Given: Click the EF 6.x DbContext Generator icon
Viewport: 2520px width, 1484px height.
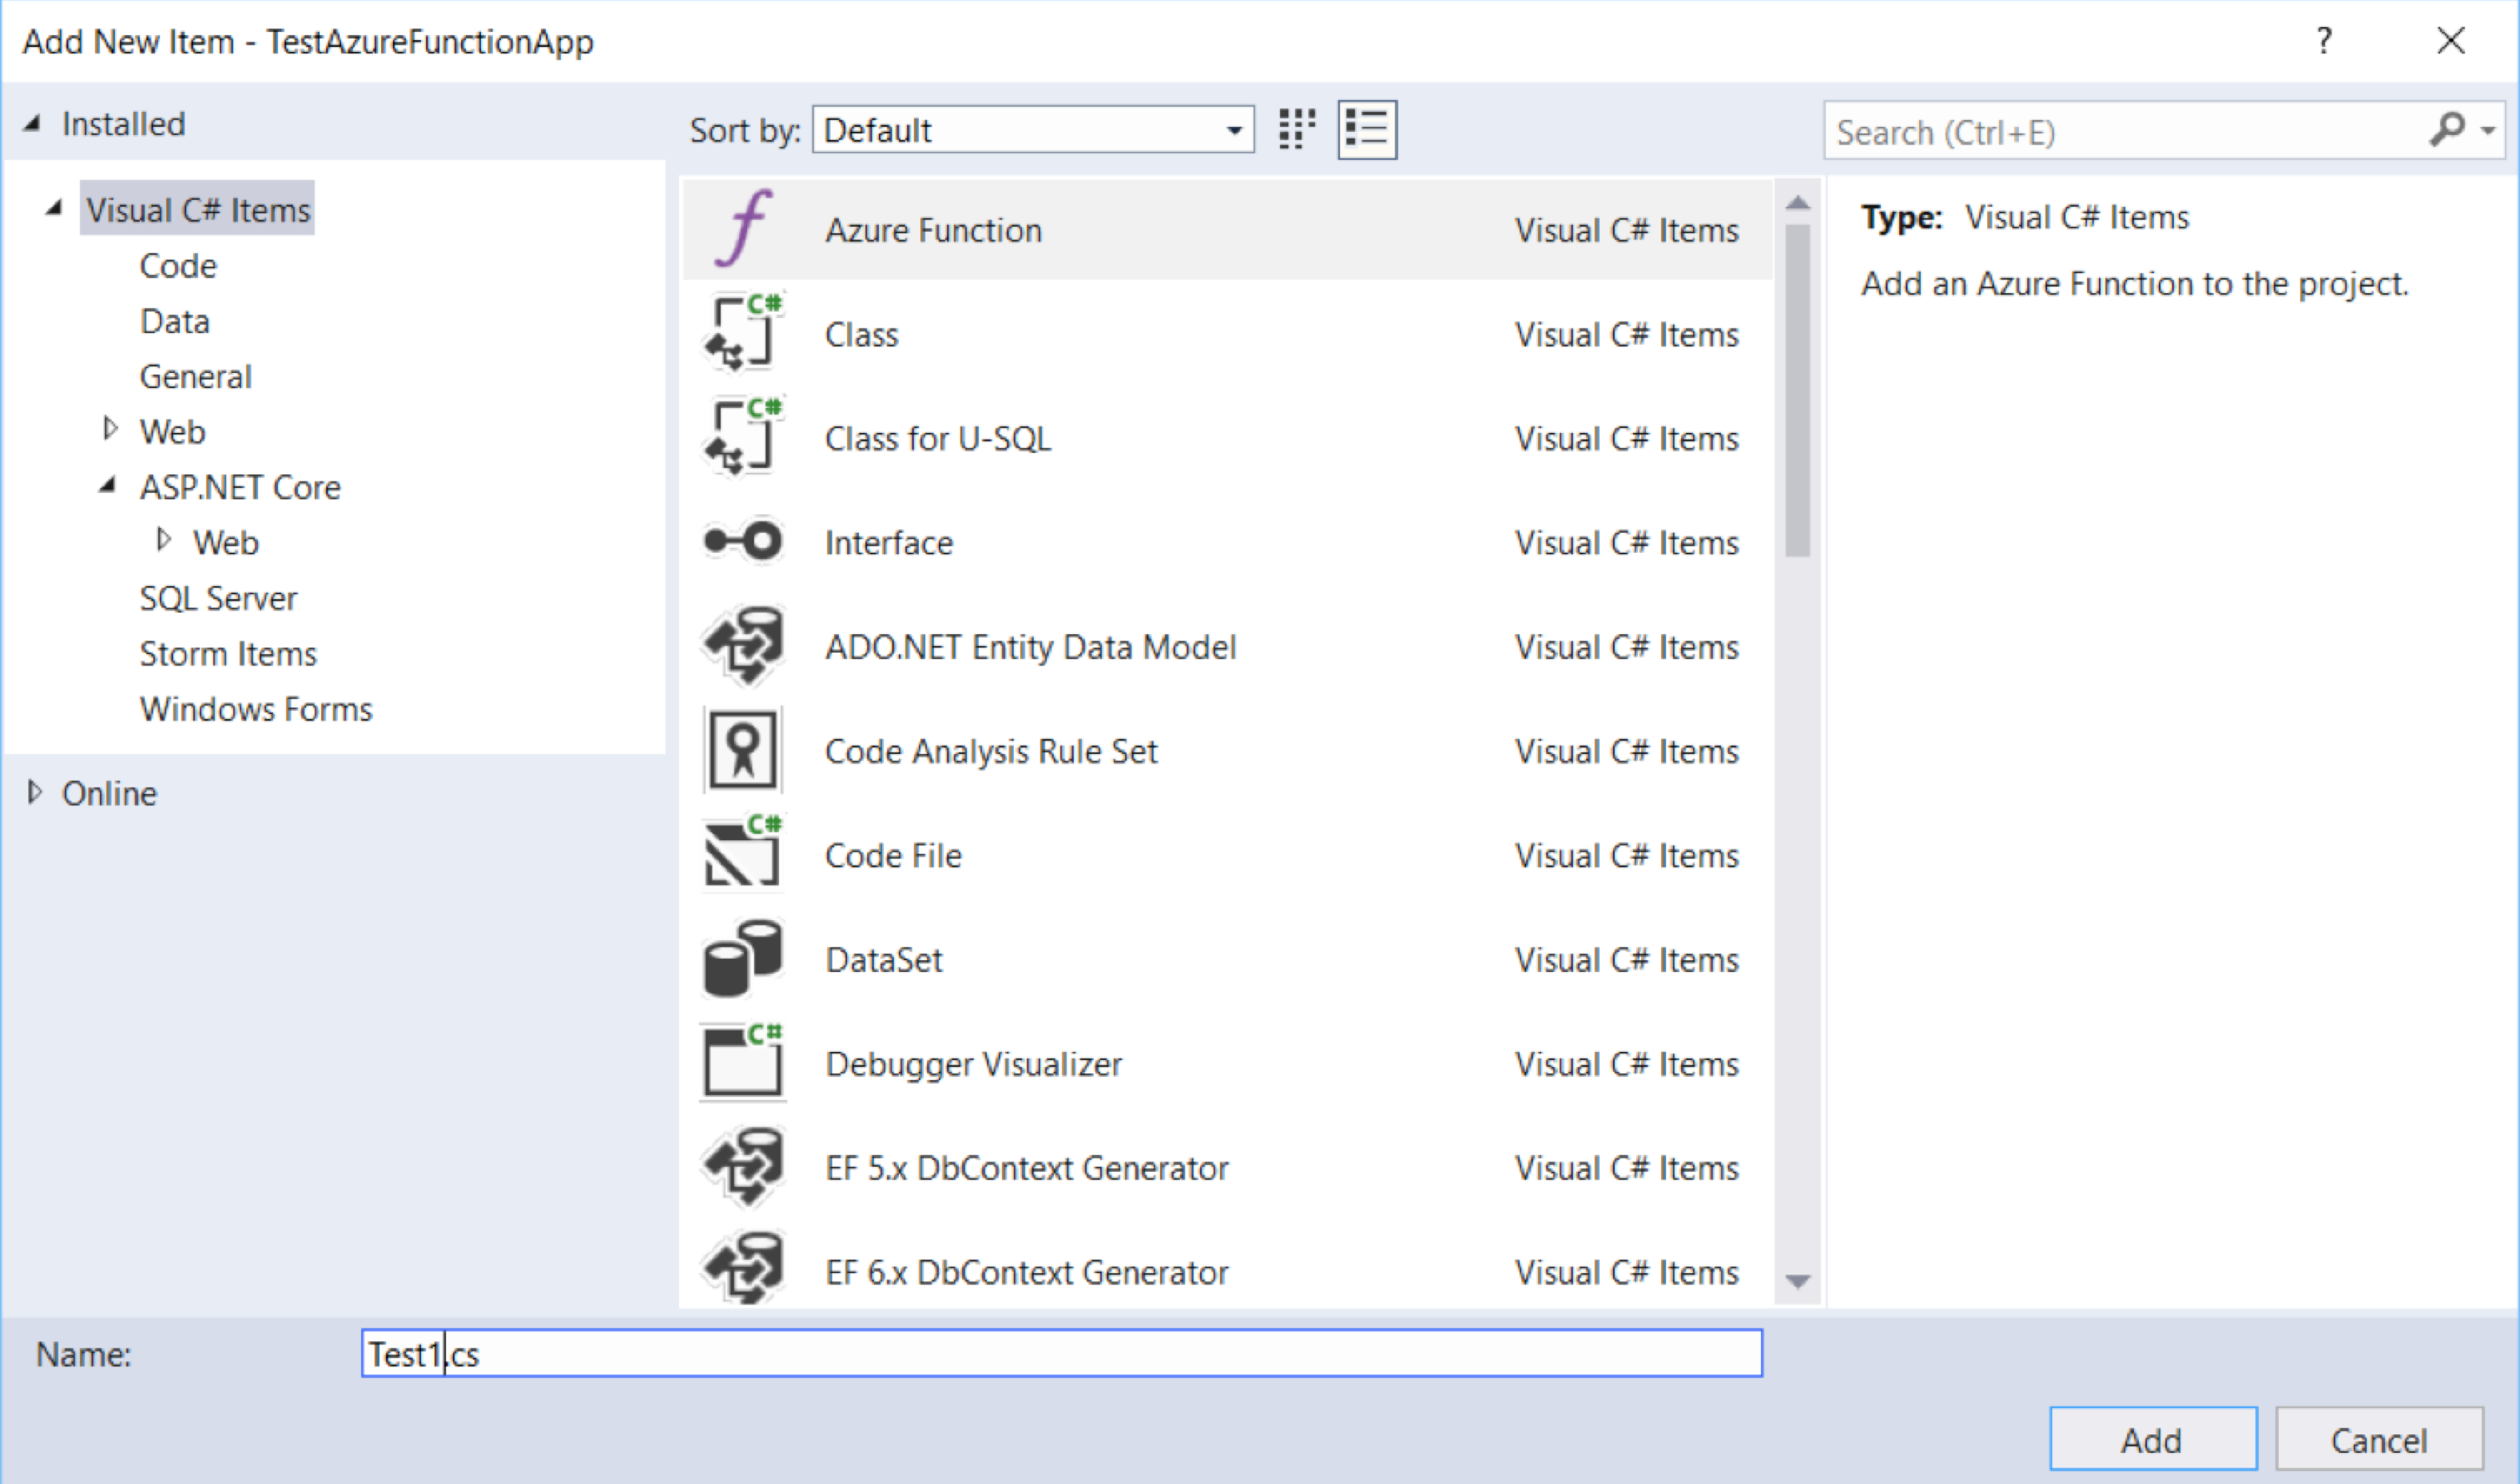Looking at the screenshot, I should (x=742, y=1270).
